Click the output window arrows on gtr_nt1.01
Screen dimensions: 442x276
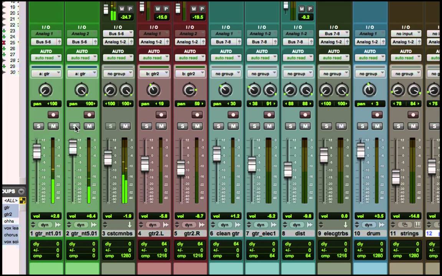tap(58, 225)
